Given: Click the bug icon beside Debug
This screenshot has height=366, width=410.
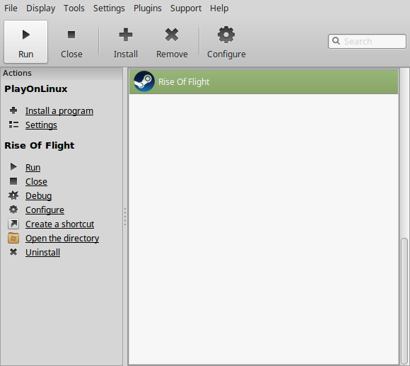Looking at the screenshot, I should 13,195.
